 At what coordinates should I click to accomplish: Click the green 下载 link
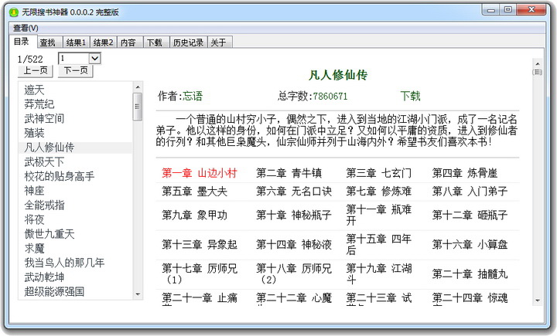point(410,96)
